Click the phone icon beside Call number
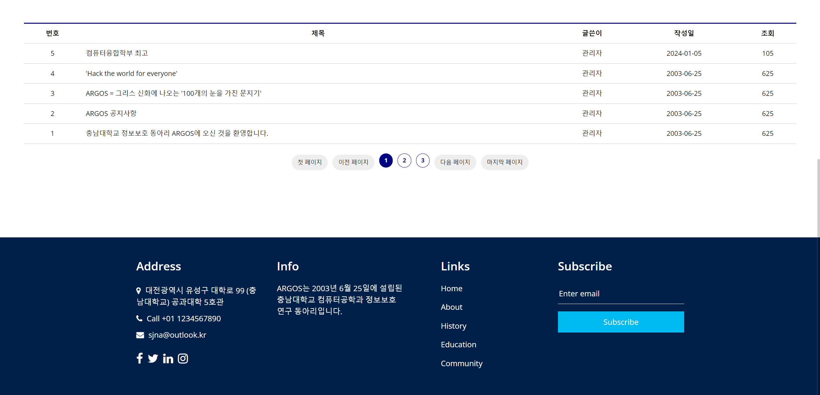 pos(139,318)
